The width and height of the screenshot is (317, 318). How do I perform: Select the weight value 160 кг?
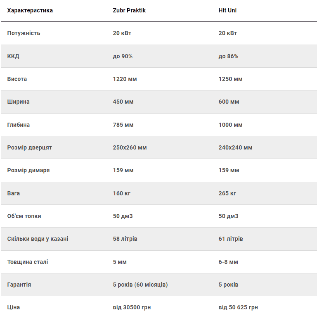(x=122, y=193)
